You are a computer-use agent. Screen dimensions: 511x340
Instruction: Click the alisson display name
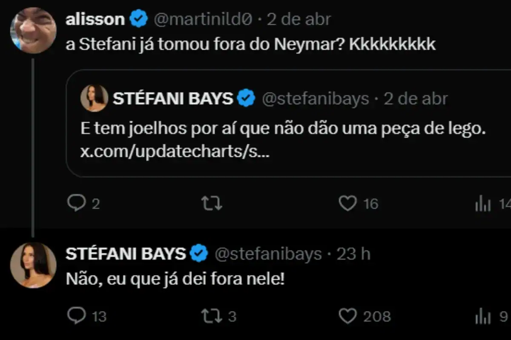[95, 19]
